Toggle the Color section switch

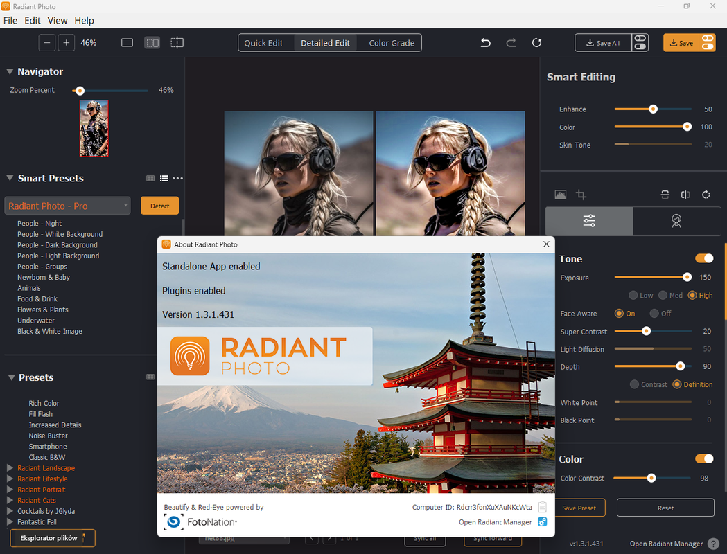tap(704, 458)
